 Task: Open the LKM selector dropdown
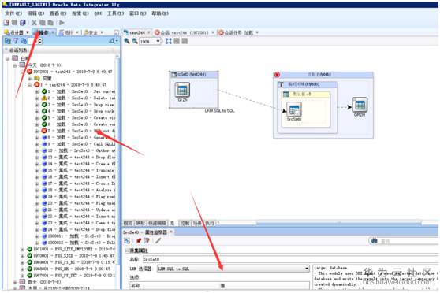coord(307,269)
